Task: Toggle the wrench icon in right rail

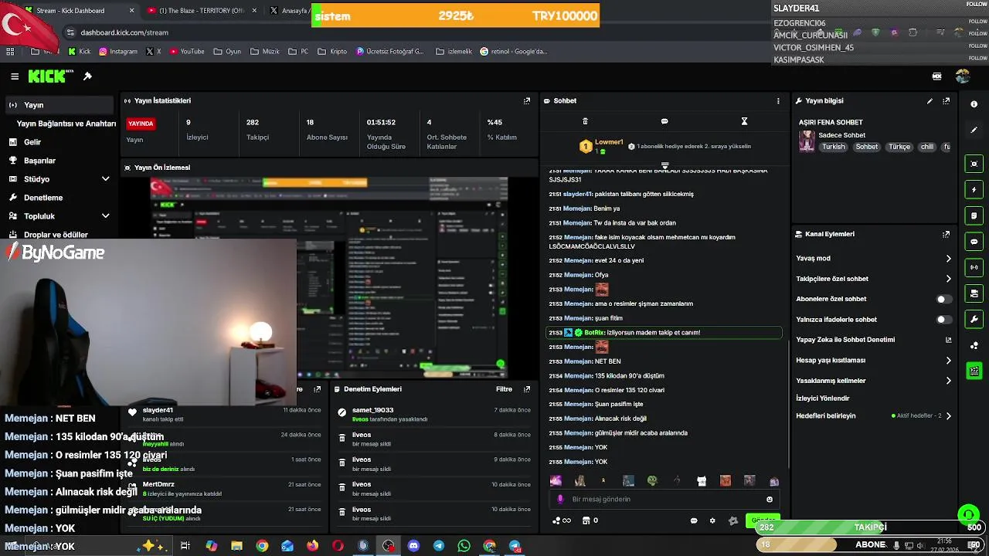Action: click(x=974, y=320)
